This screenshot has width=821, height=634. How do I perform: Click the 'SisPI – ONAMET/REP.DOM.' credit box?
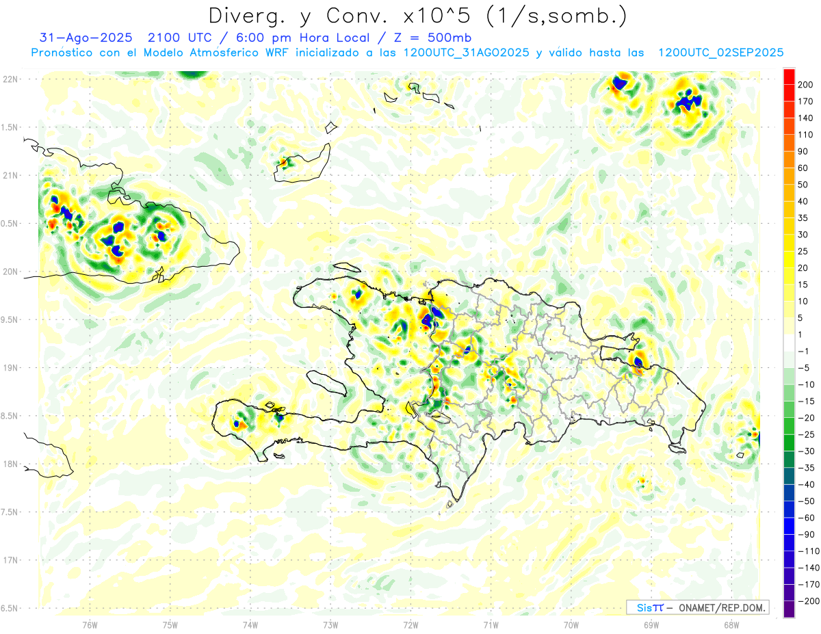(697, 607)
